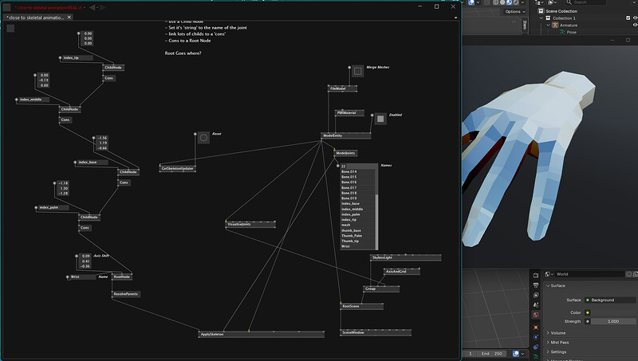Collapse Armature tree item

click(x=549, y=26)
